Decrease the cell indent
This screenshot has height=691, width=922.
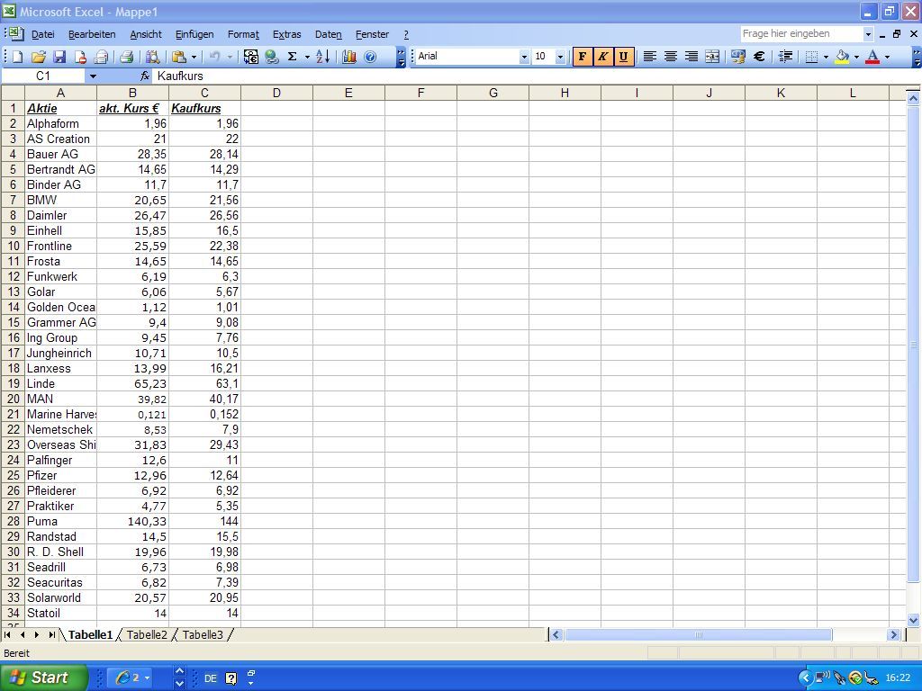click(x=785, y=57)
